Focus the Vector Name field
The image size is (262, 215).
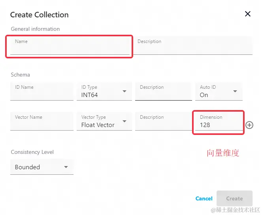[x=42, y=121]
